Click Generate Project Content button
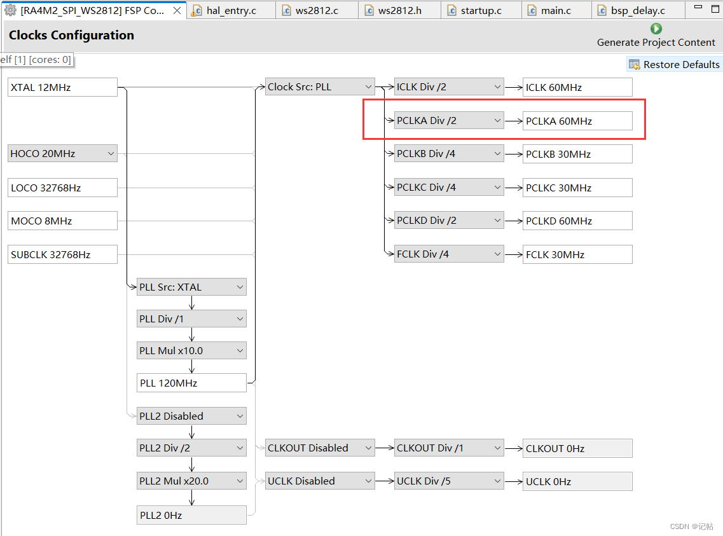 coord(656,36)
